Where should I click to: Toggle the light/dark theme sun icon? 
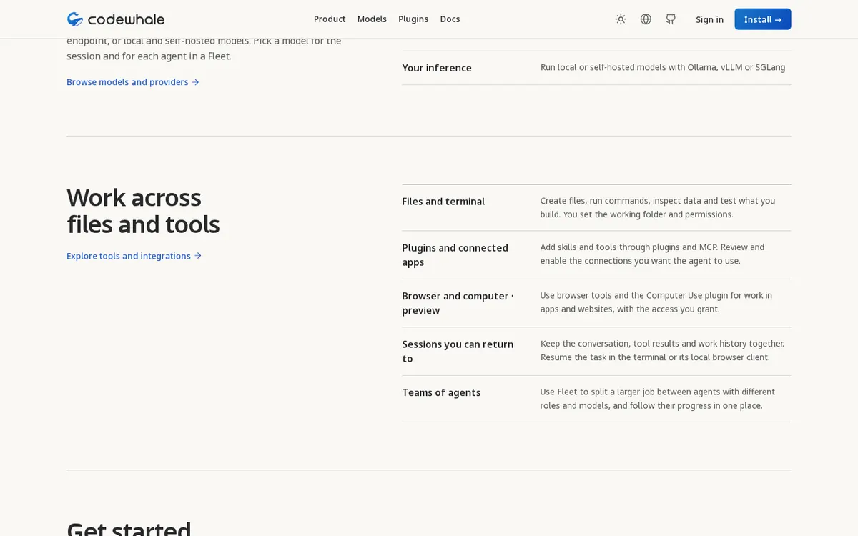(621, 19)
